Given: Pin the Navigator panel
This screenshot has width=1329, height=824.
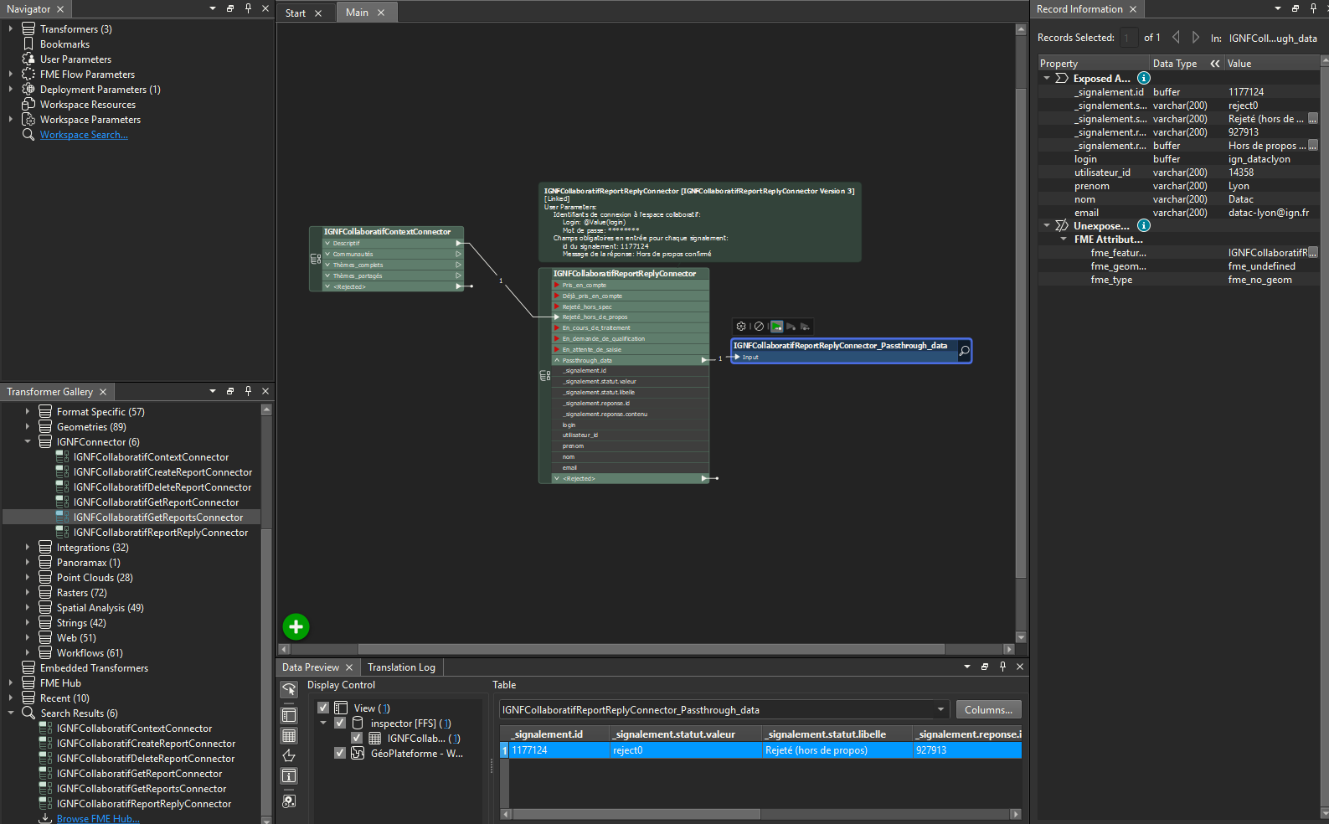Looking at the screenshot, I should pyautogui.click(x=248, y=8).
